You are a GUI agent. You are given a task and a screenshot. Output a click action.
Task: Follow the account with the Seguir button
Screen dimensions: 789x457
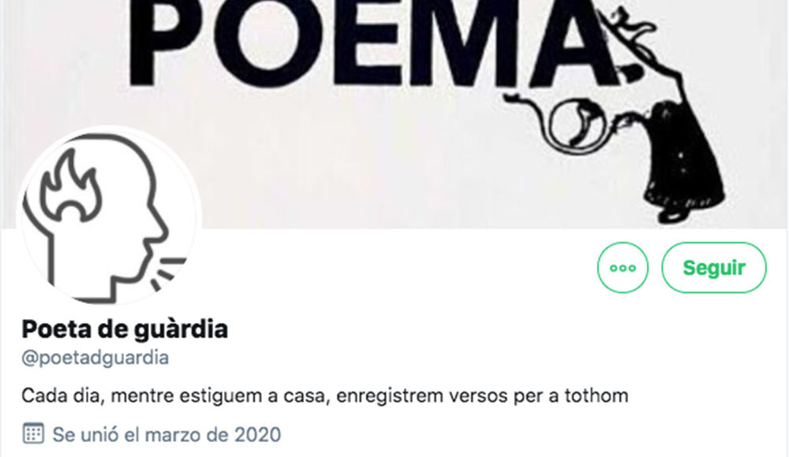(713, 267)
